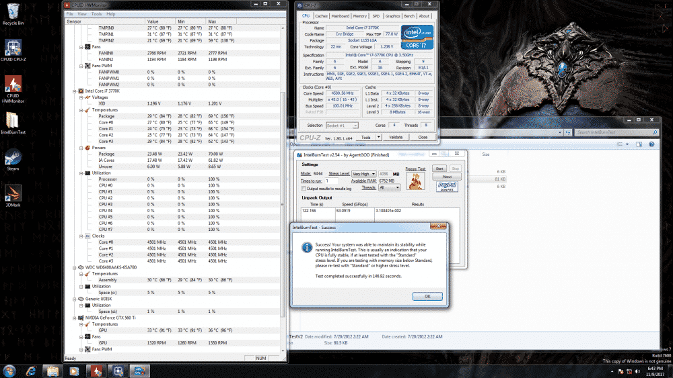Collapse the Clocks tree node

click(x=81, y=236)
